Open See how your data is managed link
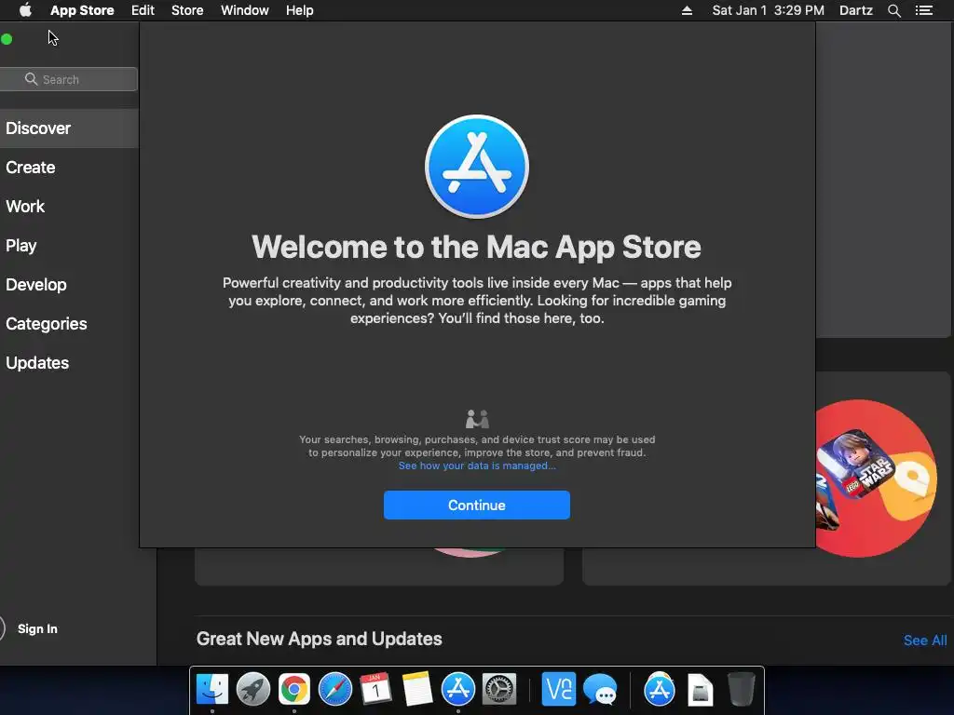Screen dimensions: 954x715 pos(477,465)
